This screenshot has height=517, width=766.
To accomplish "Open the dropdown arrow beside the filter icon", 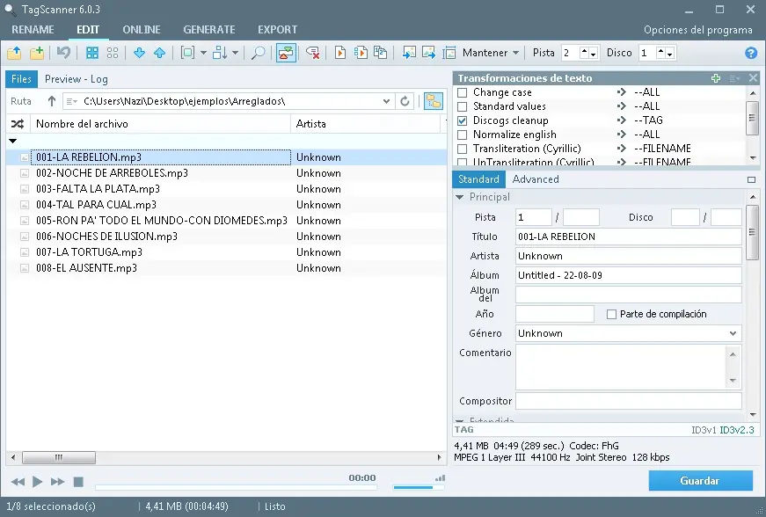I will [203, 53].
